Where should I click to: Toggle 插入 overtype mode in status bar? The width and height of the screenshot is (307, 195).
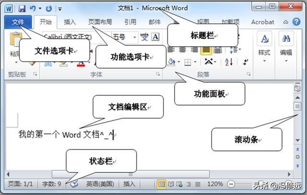(129, 184)
